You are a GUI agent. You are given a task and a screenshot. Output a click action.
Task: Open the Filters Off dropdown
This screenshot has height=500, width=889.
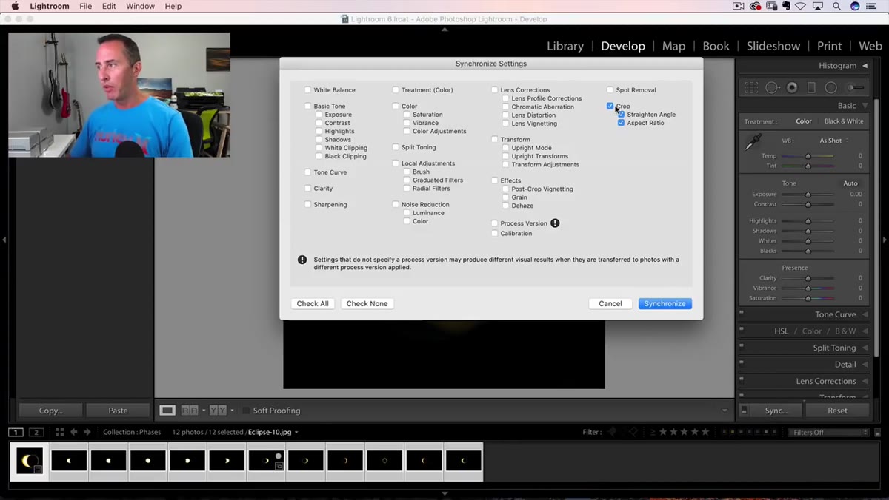(x=828, y=432)
